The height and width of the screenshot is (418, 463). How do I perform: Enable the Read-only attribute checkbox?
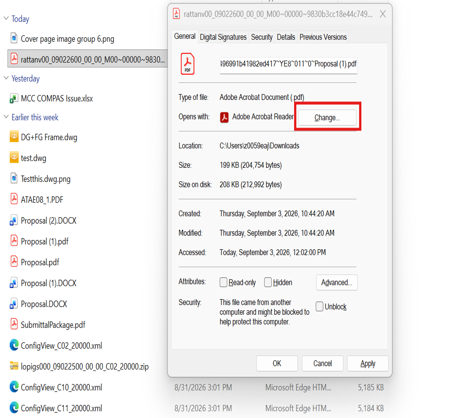point(223,282)
